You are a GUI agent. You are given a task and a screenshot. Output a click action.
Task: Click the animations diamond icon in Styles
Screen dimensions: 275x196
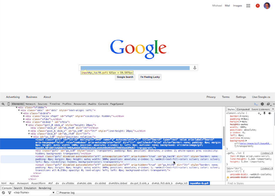tap(269, 113)
